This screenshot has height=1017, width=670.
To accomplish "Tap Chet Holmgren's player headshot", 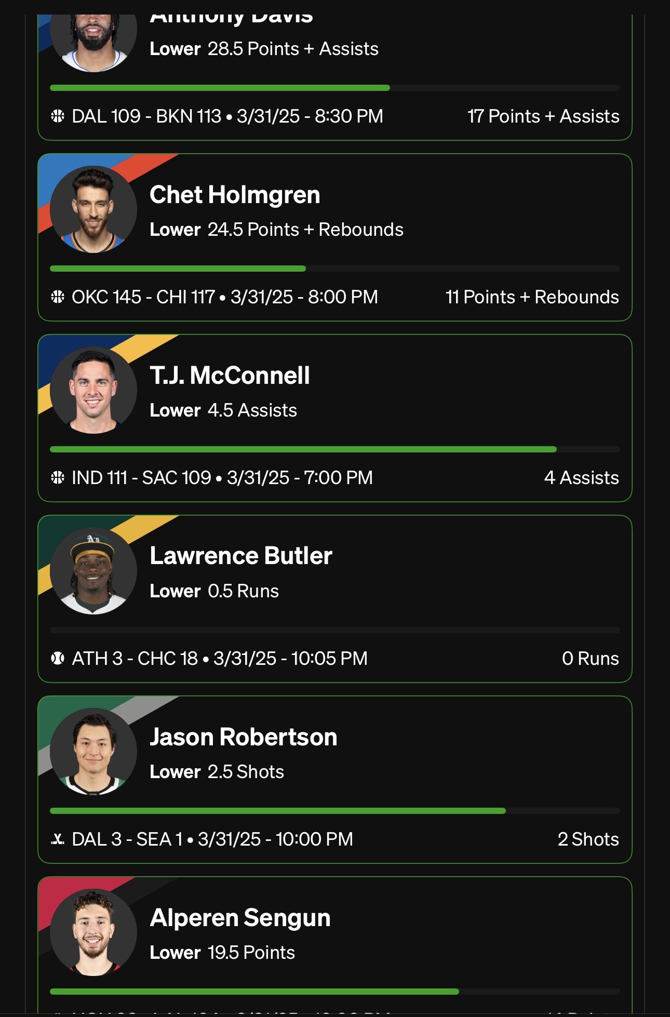I will [x=93, y=209].
